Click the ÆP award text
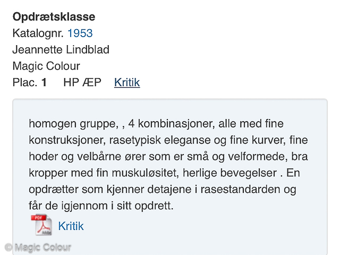The image size is (340, 255). (x=92, y=82)
